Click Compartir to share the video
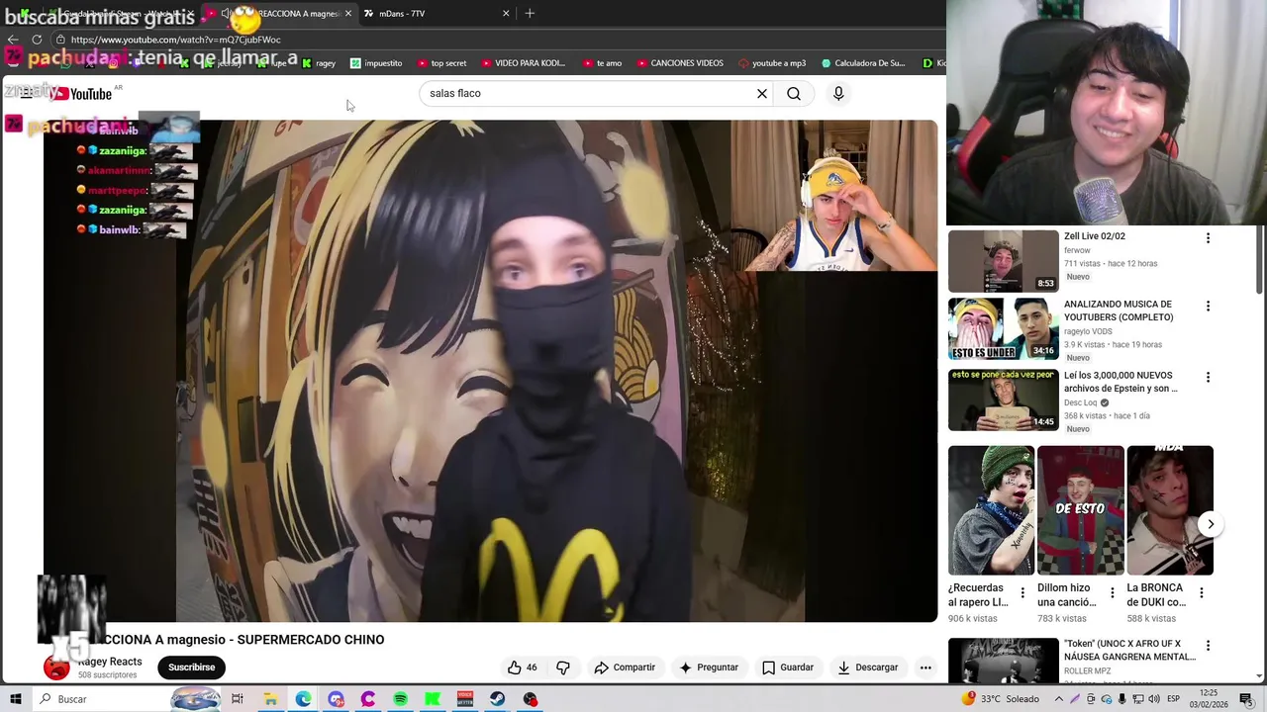This screenshot has height=712, width=1267. point(625,667)
